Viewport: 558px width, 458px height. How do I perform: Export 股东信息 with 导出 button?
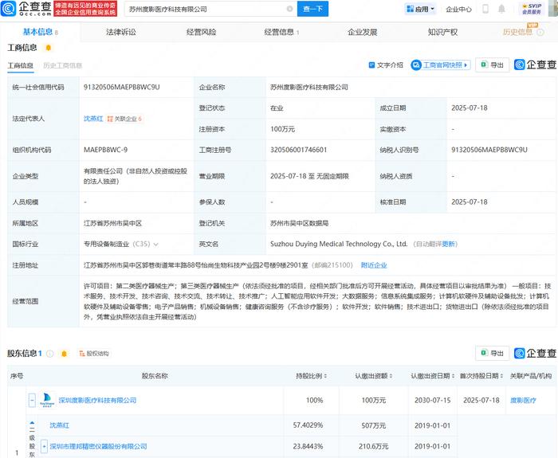pos(493,353)
